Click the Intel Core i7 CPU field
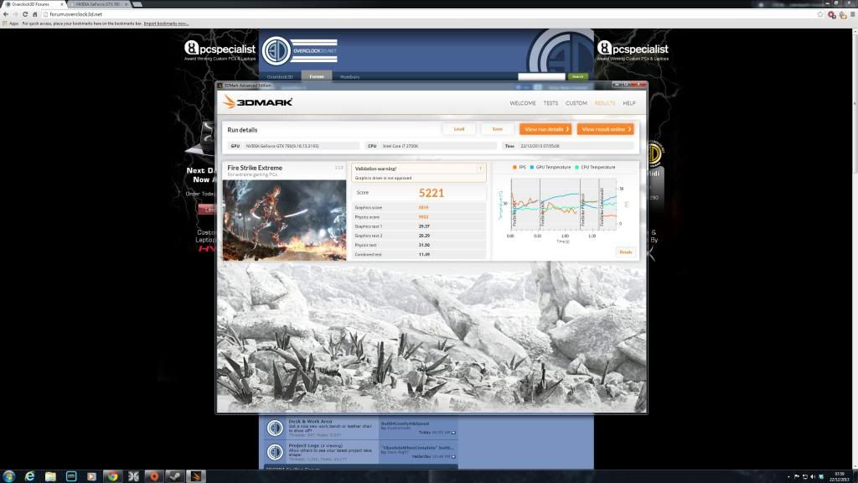The image size is (858, 483). [x=432, y=146]
